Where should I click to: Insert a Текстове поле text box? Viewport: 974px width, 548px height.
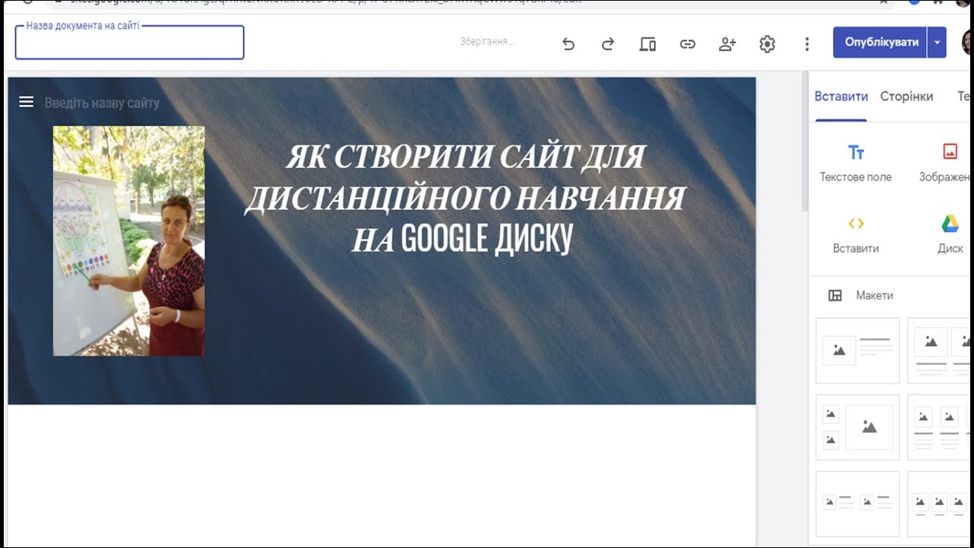(856, 163)
